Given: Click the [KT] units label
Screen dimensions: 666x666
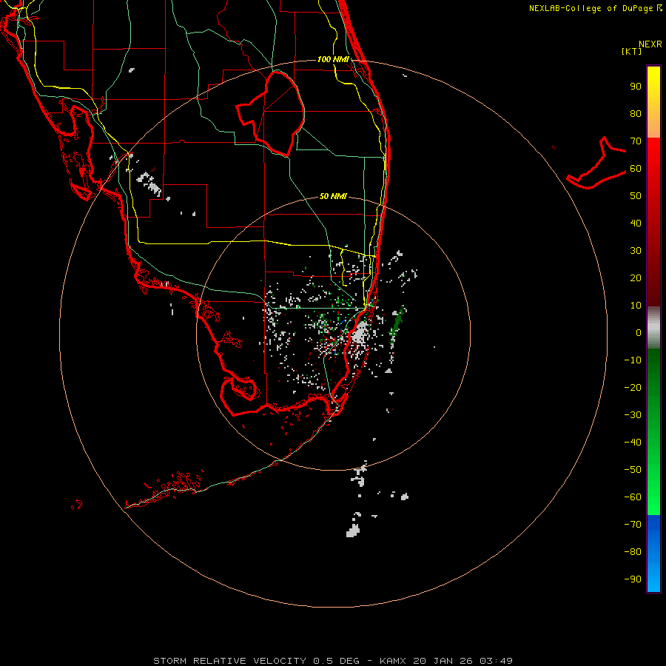Looking at the screenshot, I should pos(631,51).
